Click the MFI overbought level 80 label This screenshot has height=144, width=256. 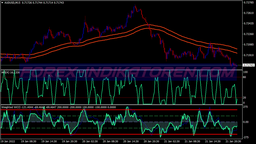tap(244, 77)
